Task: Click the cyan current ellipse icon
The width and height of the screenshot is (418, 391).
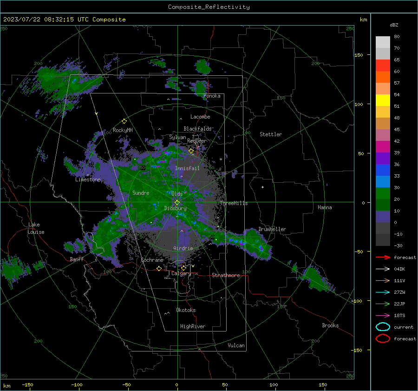Action: [383, 327]
